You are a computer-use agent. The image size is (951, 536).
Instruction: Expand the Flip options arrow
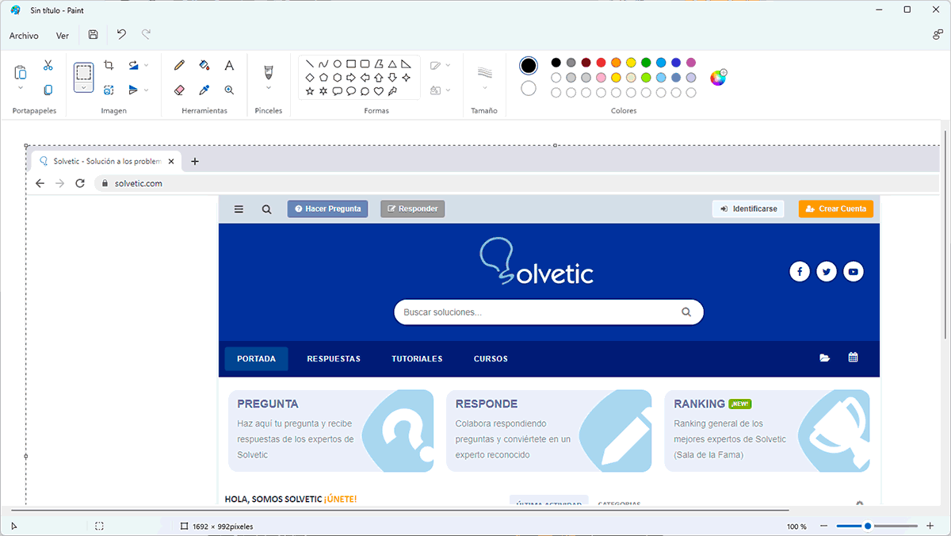tap(147, 90)
